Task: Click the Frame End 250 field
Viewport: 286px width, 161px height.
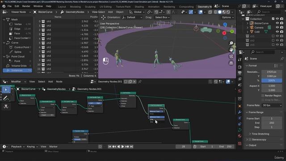Action: [272, 123]
